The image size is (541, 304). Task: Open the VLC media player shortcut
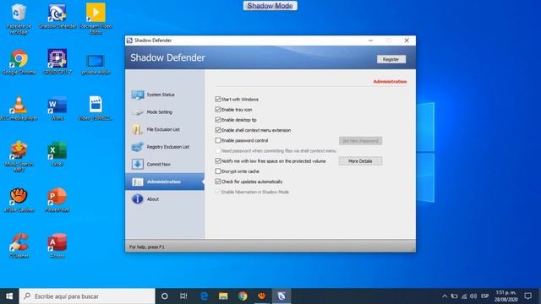(x=19, y=105)
